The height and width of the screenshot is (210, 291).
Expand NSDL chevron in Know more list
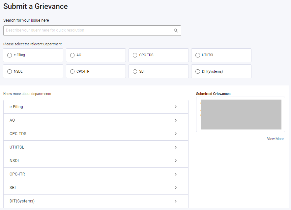click(x=176, y=161)
